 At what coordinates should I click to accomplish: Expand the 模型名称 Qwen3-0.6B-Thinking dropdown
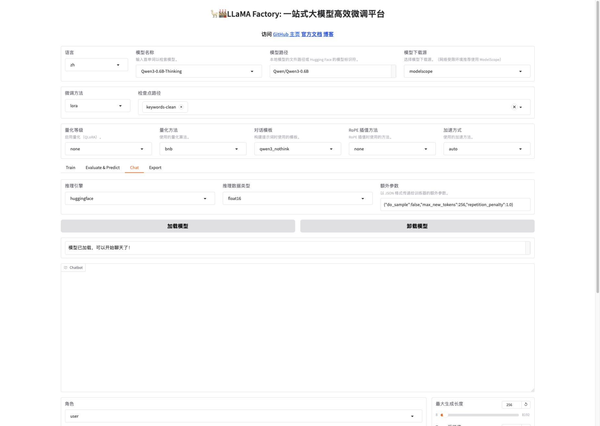[x=199, y=71]
